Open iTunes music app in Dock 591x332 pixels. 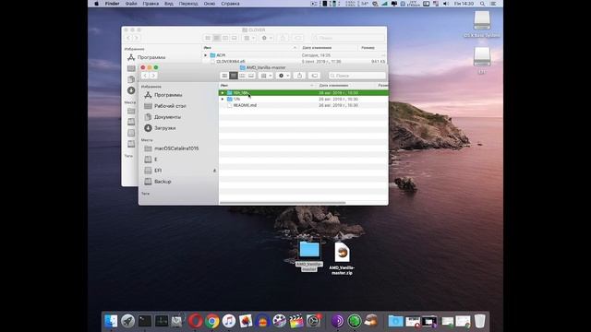(x=229, y=321)
